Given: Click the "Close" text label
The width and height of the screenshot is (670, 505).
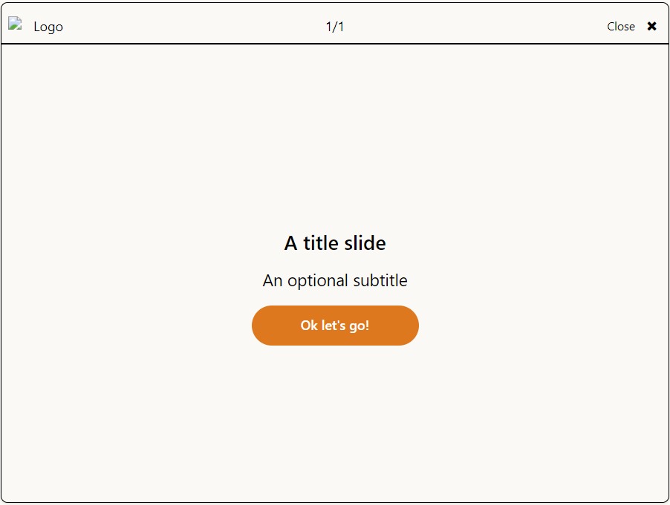Looking at the screenshot, I should click(x=621, y=27).
